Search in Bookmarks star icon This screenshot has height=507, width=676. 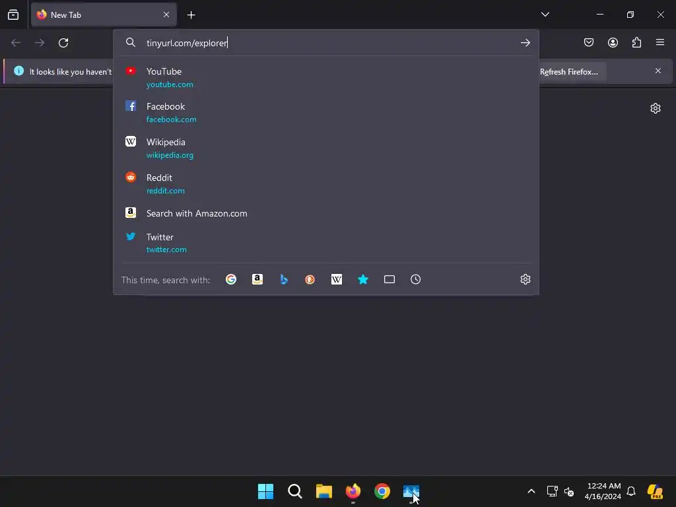[x=363, y=279]
